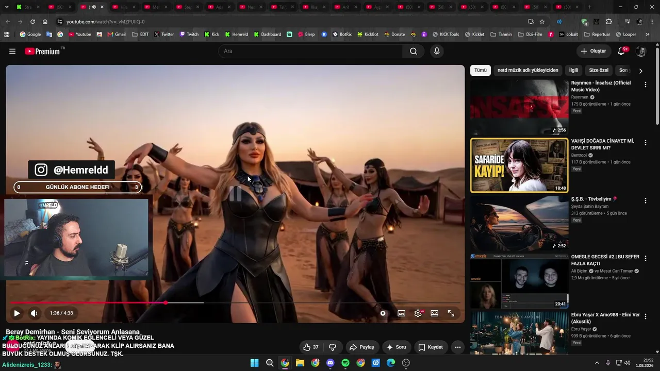Seek on the red video progress bar
This screenshot has height=371, width=660.
pyautogui.click(x=235, y=302)
